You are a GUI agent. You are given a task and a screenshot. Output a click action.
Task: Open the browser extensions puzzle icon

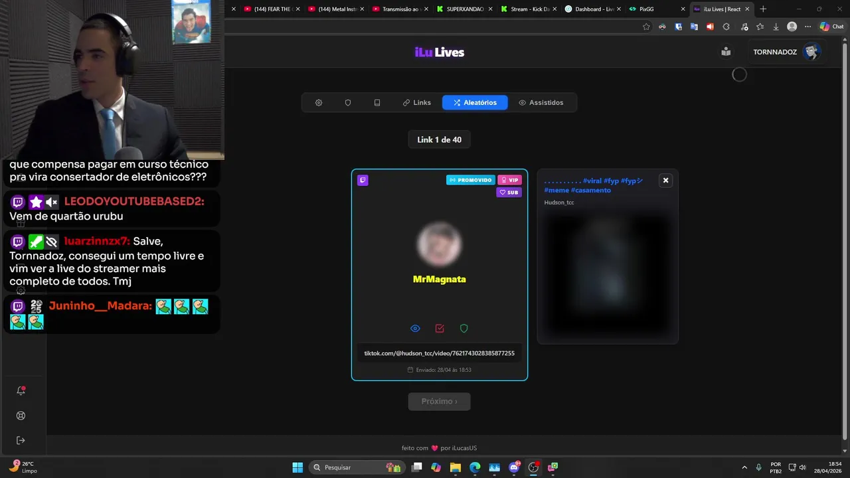(726, 27)
